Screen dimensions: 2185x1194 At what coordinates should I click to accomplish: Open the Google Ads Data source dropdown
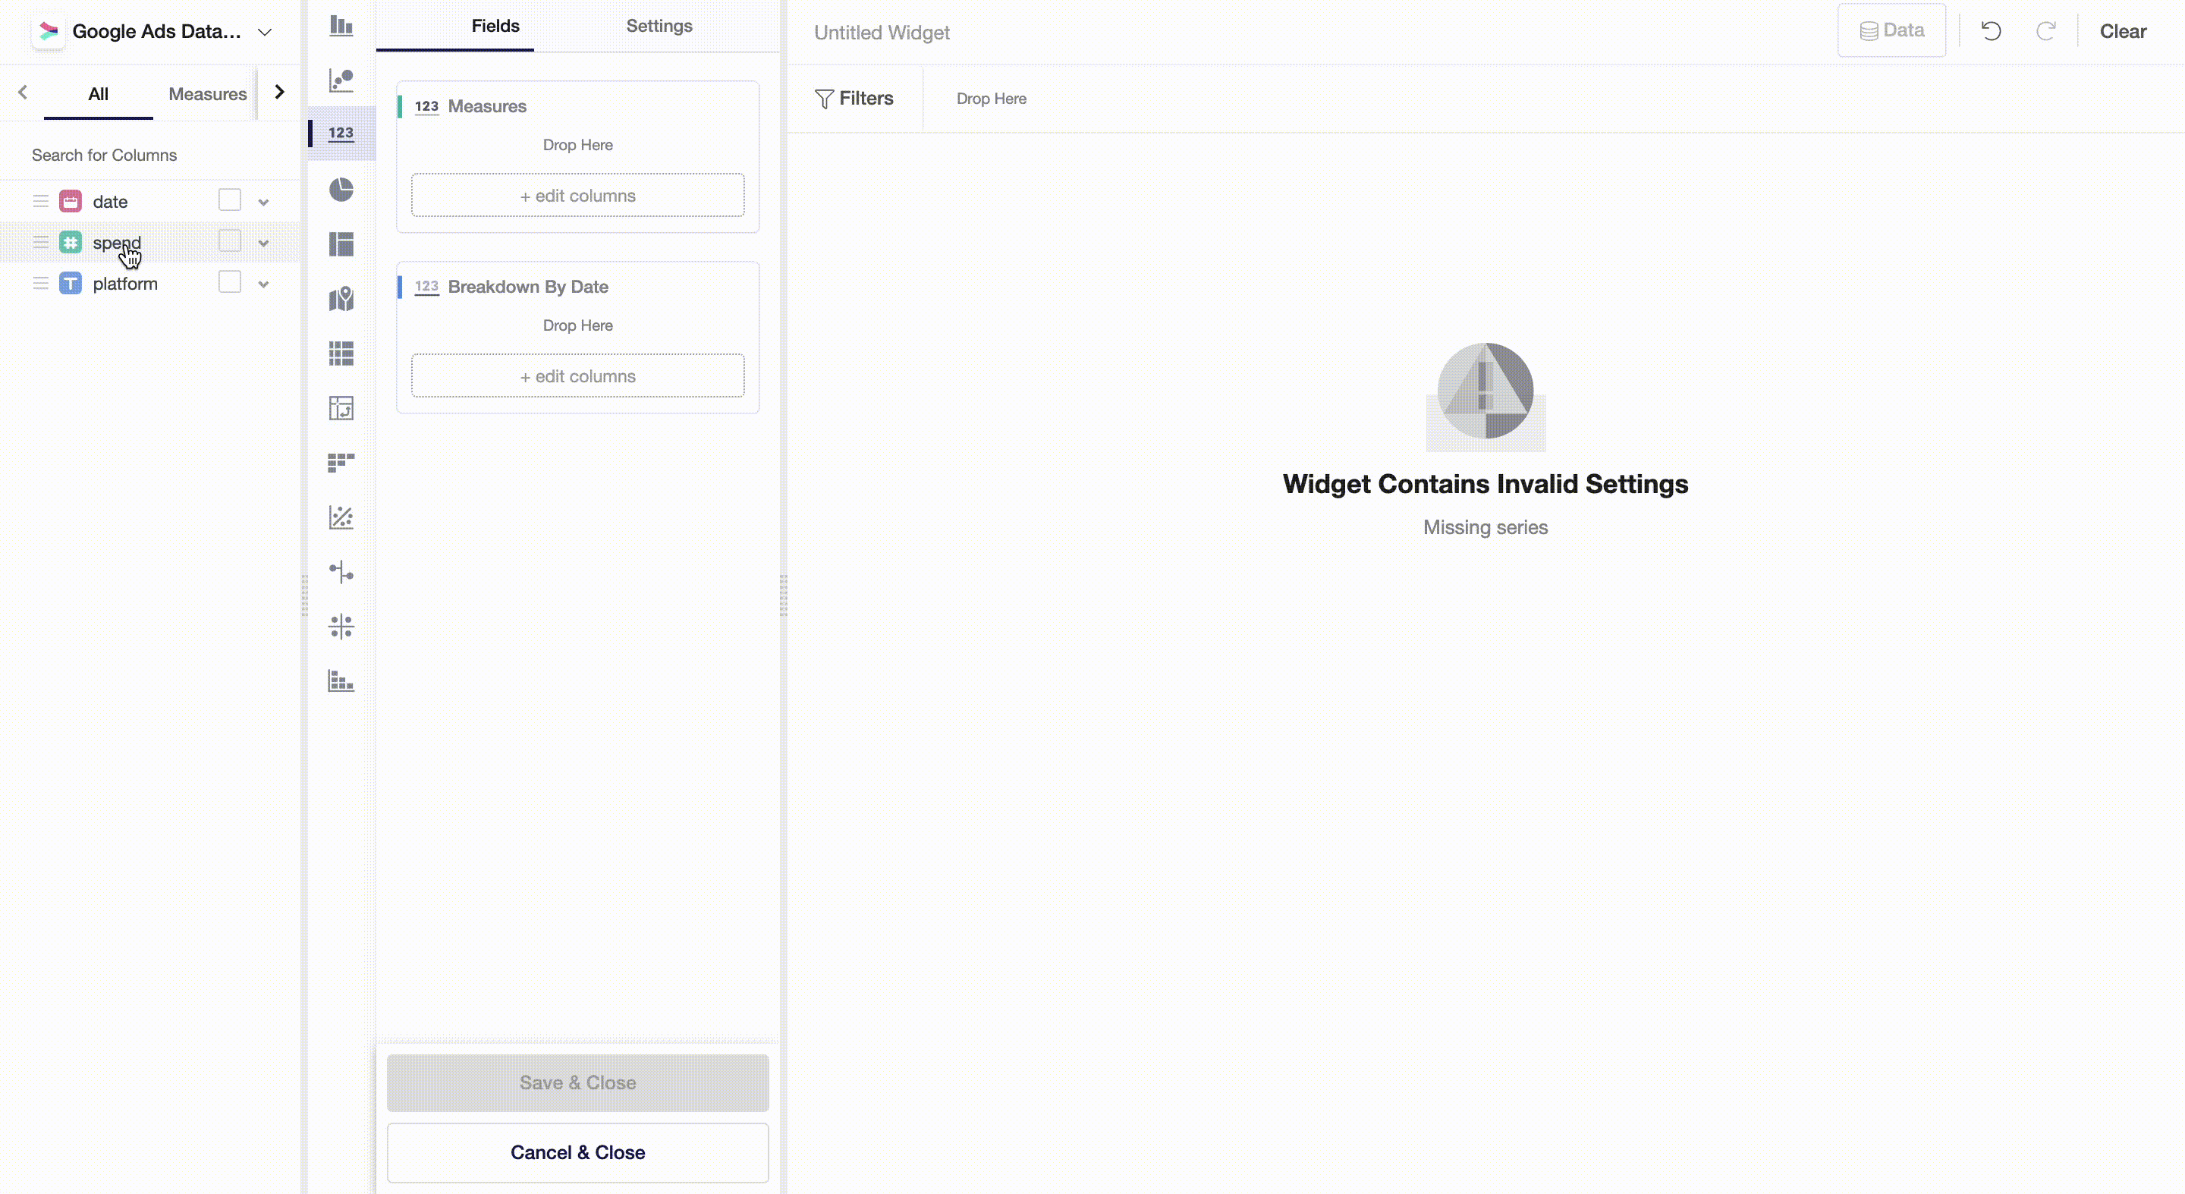point(265,32)
